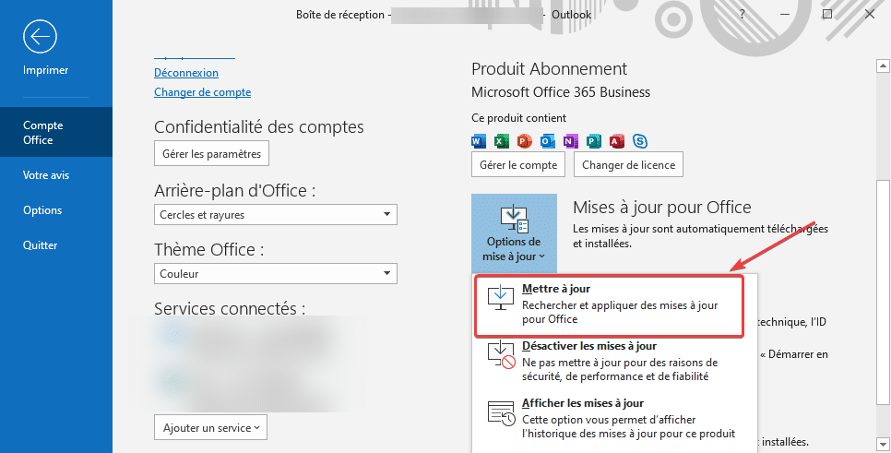Open Imprimer in the sidebar
Image resolution: width=891 pixels, height=453 pixels.
point(45,70)
